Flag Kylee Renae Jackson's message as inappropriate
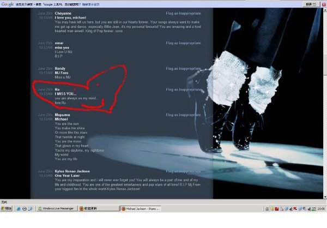The height and width of the screenshot is (228, 327). click(x=183, y=171)
